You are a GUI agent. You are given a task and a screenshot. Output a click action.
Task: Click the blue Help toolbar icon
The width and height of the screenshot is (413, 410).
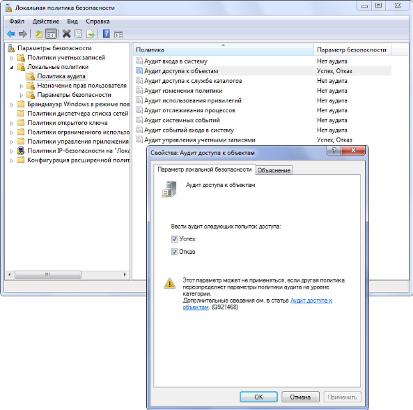[106, 34]
